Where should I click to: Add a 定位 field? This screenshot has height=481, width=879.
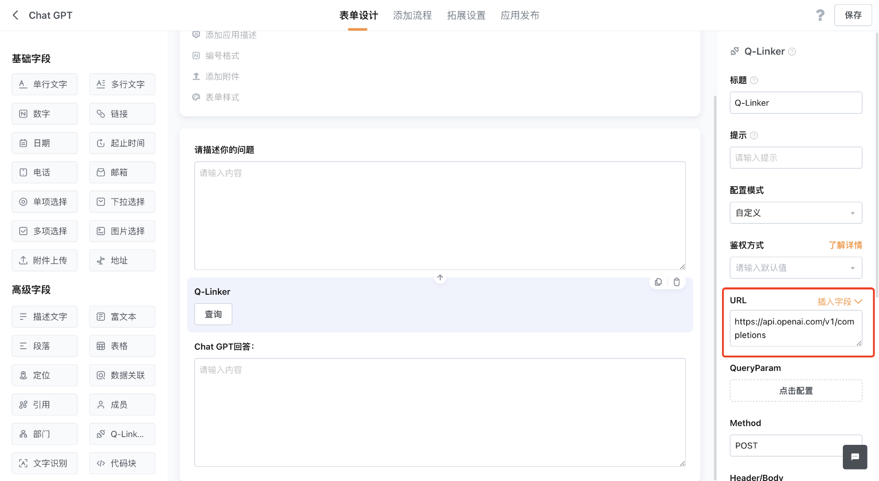point(44,375)
